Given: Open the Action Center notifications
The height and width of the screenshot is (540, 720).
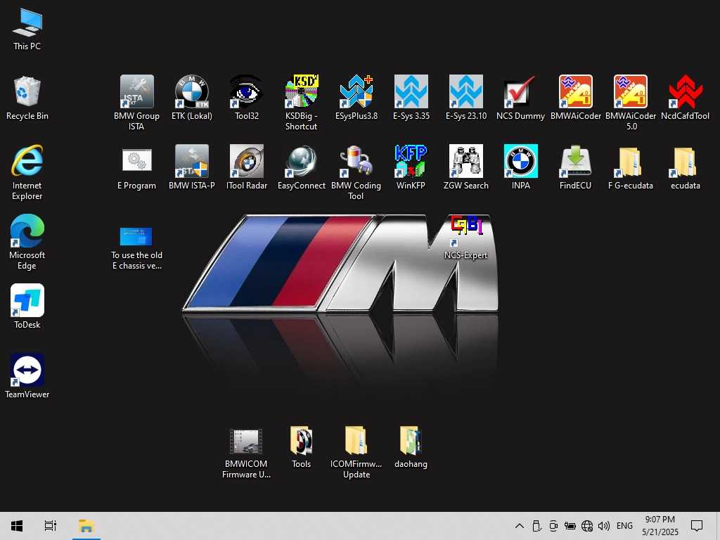Looking at the screenshot, I should pyautogui.click(x=697, y=525).
